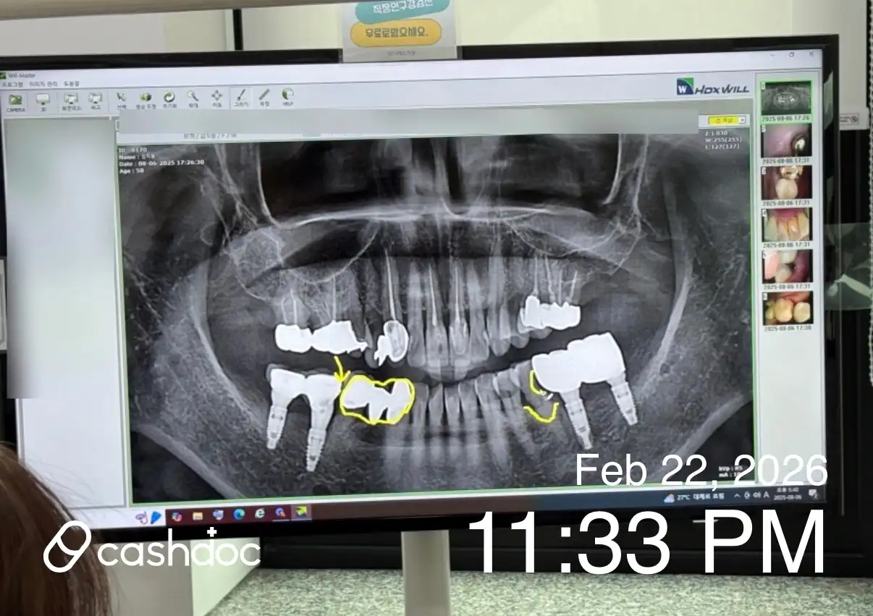Open HELP from the toolbar
Screen dimensions: 873x616
click(x=287, y=96)
